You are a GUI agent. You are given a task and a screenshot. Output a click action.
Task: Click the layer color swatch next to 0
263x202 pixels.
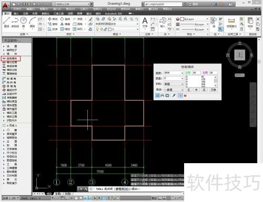110,29
